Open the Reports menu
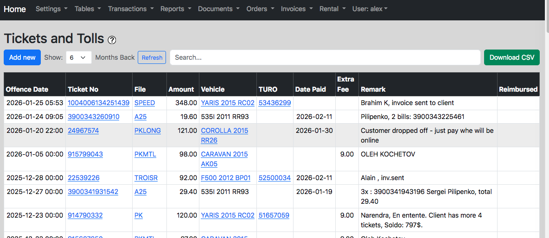Screen dimensions: 549x238 175,9
